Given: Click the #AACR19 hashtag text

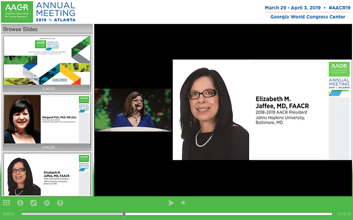Looking at the screenshot, I should (339, 8).
